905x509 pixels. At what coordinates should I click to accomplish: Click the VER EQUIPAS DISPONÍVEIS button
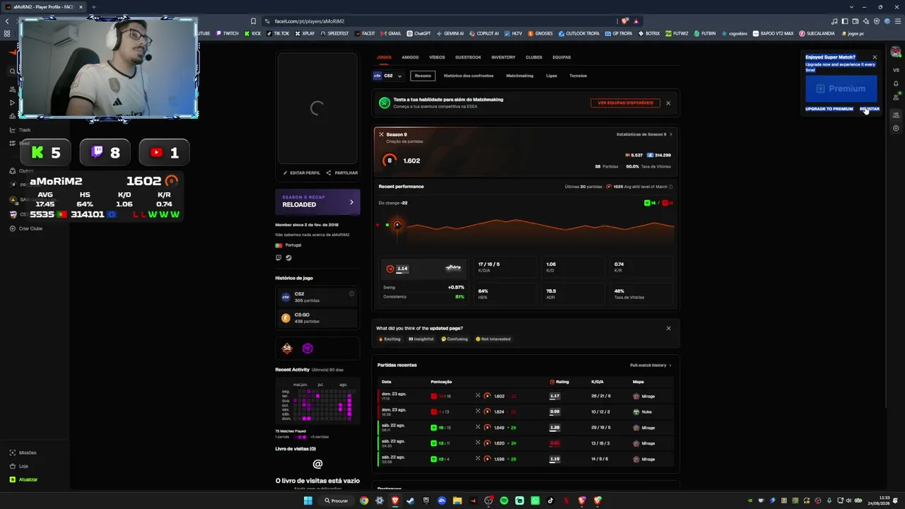click(626, 103)
